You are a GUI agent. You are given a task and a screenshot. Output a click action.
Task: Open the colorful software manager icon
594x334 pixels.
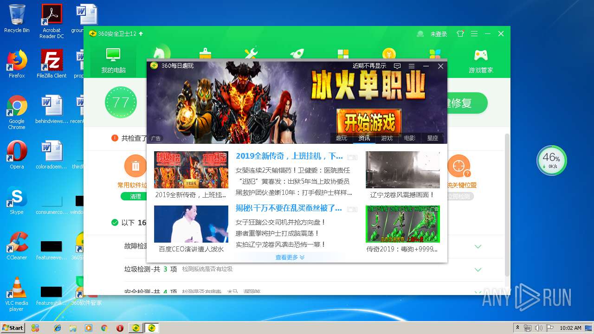[435, 53]
